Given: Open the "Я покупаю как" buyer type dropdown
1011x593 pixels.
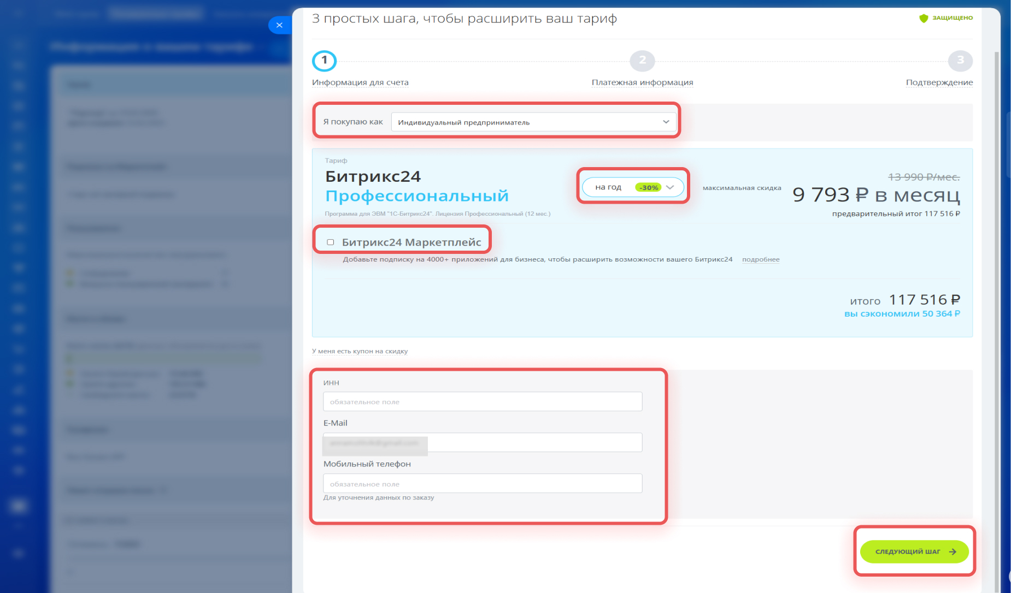Looking at the screenshot, I should 533,122.
